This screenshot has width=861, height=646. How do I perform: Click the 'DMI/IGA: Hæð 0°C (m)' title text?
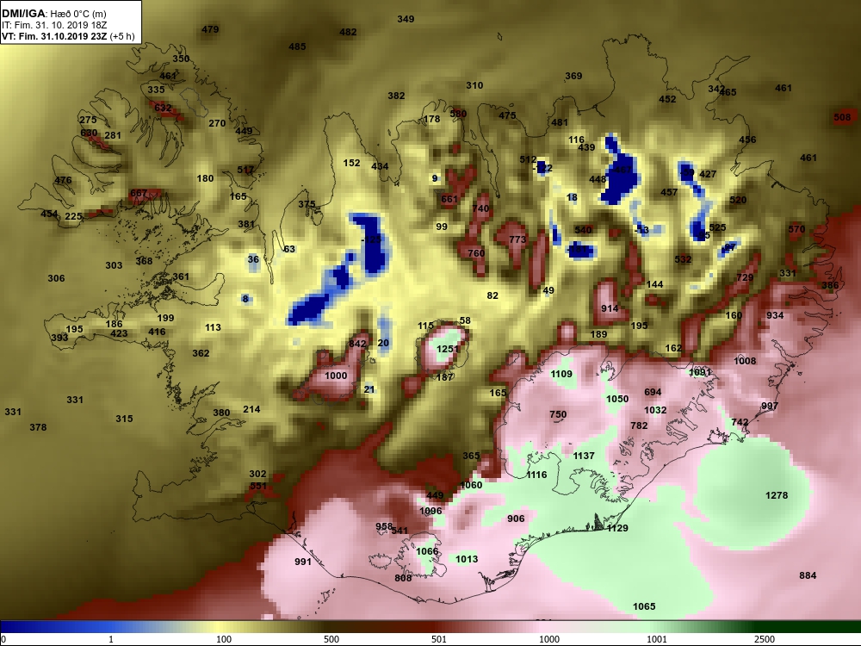click(x=53, y=14)
